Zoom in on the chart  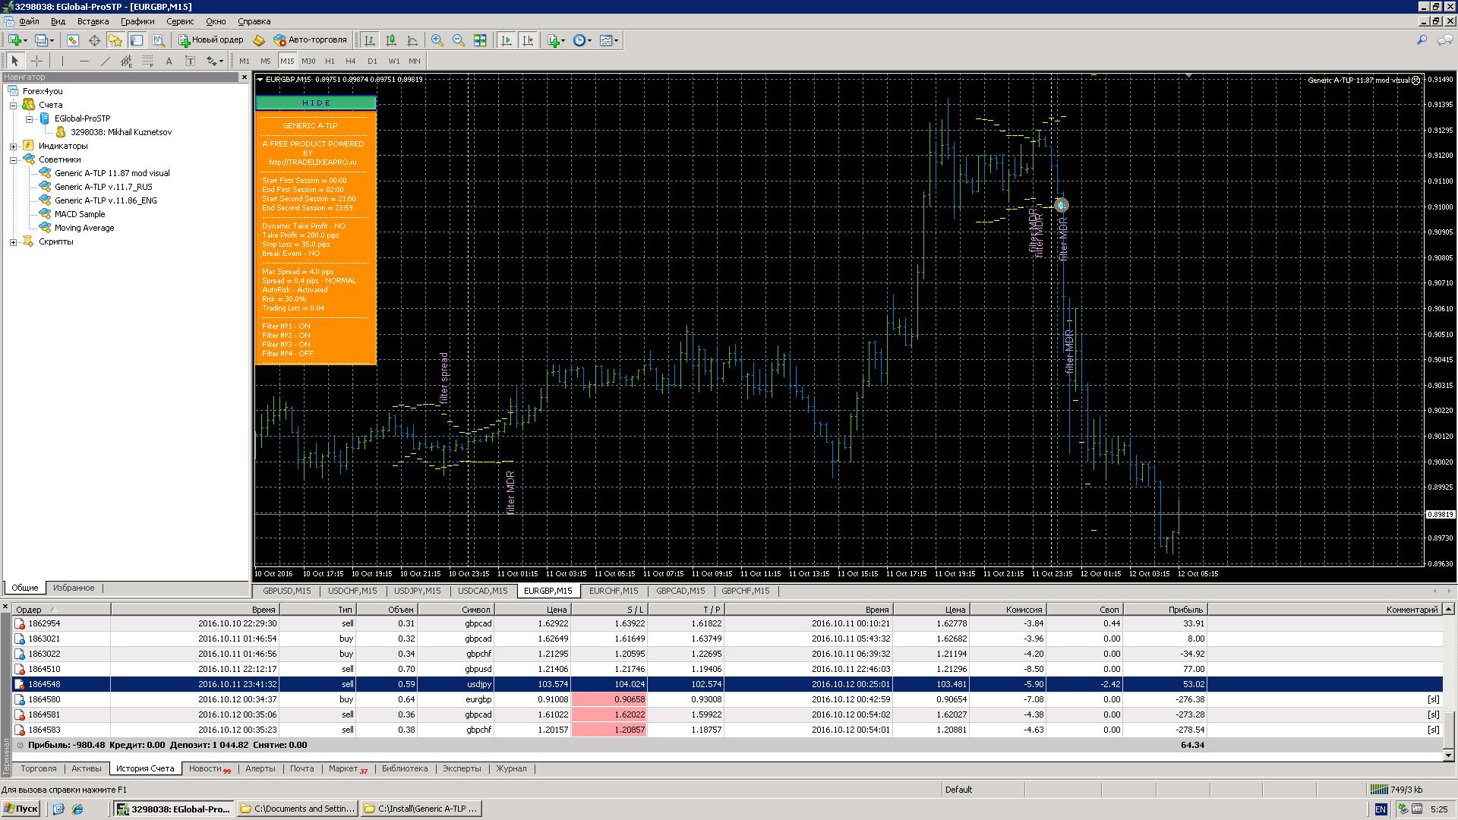point(437,40)
